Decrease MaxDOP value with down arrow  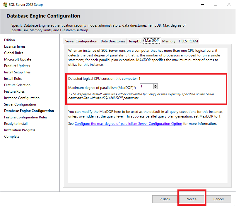tap(155, 88)
